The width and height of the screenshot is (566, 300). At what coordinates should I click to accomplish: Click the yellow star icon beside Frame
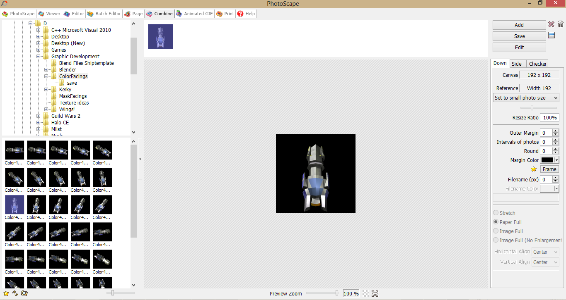click(534, 169)
